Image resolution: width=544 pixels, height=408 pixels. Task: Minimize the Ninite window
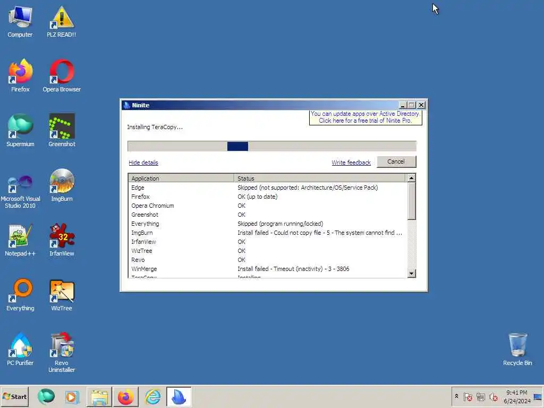coord(403,105)
